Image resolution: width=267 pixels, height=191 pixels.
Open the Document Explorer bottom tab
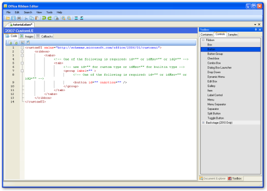click(213, 179)
